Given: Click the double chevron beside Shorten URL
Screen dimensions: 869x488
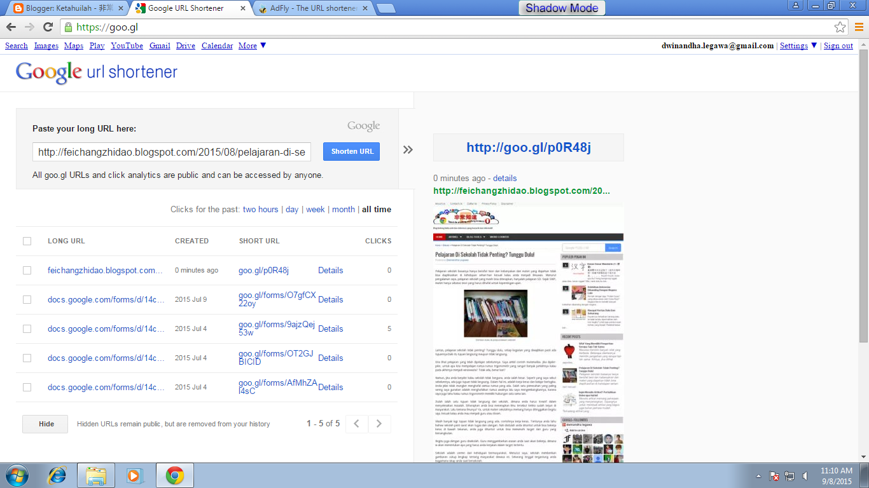Looking at the screenshot, I should coord(408,150).
